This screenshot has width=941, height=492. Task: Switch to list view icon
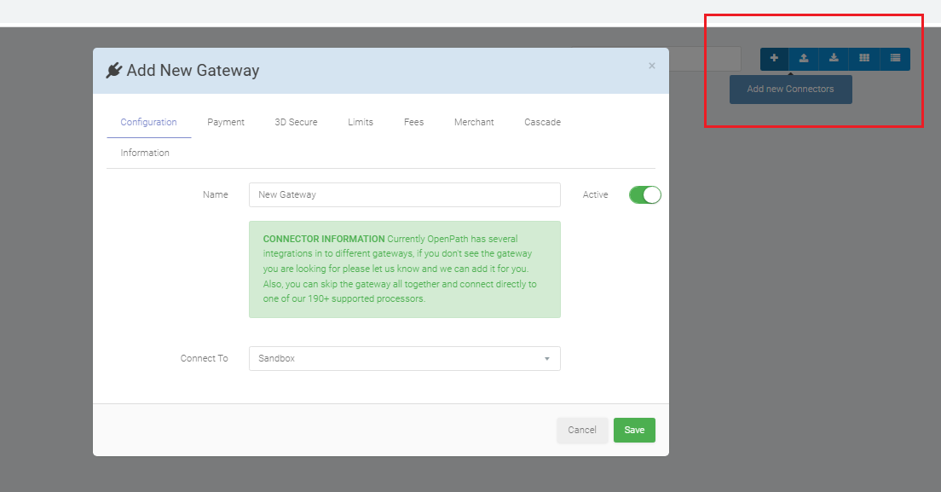(x=895, y=58)
